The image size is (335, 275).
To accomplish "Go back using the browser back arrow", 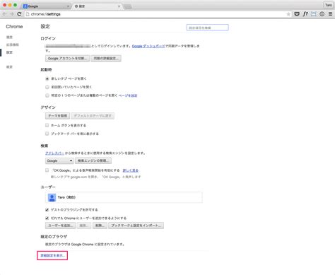I will (4, 14).
